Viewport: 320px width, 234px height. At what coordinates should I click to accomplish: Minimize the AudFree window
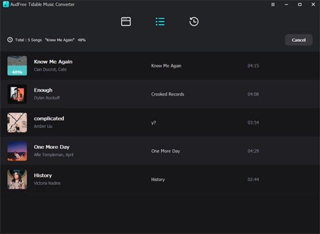click(286, 4)
